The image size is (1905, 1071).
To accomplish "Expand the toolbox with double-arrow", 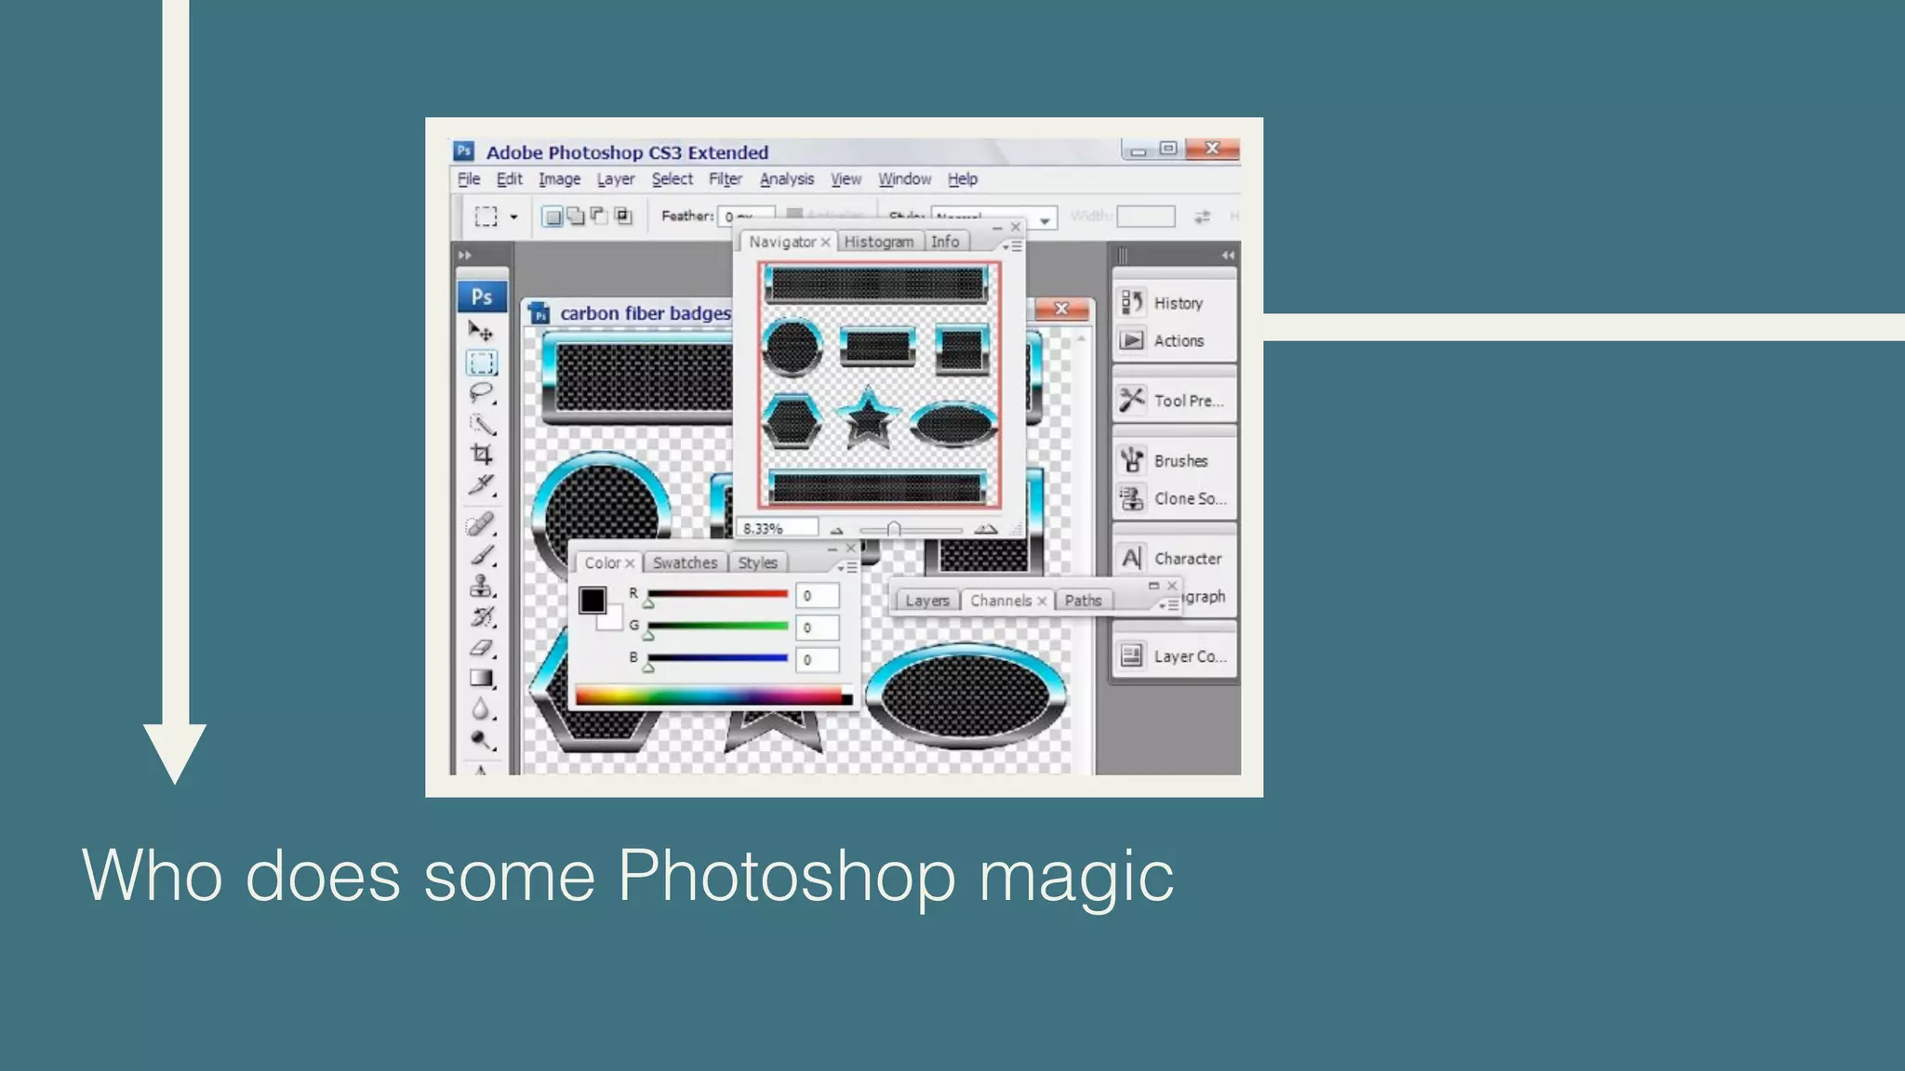I will pos(465,255).
